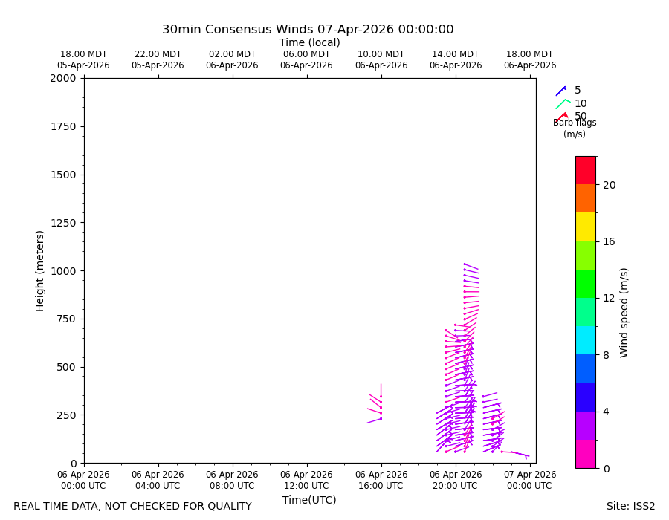Click the 1000 height axis tick label
669x520 pixels.
click(63, 271)
